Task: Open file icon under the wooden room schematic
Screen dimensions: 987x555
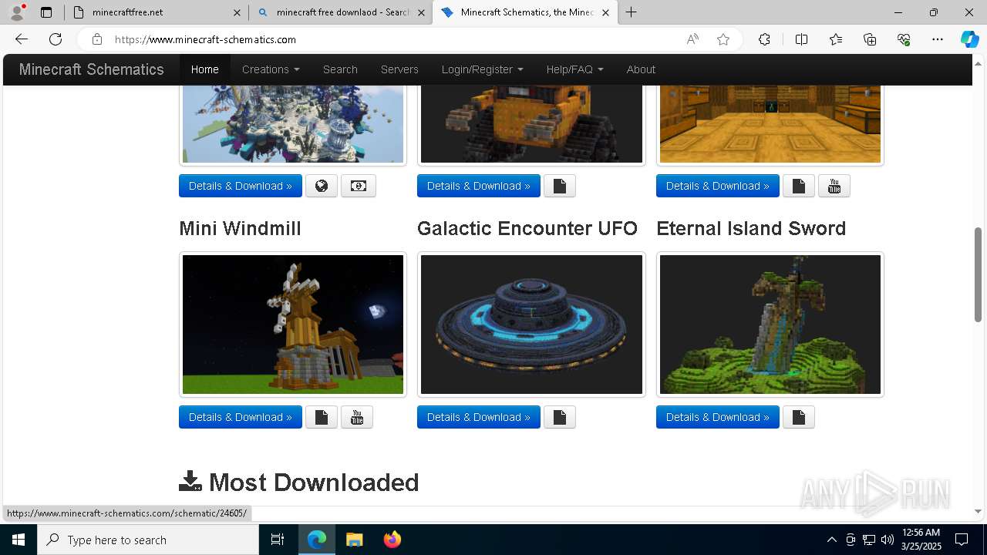Action: 799,186
